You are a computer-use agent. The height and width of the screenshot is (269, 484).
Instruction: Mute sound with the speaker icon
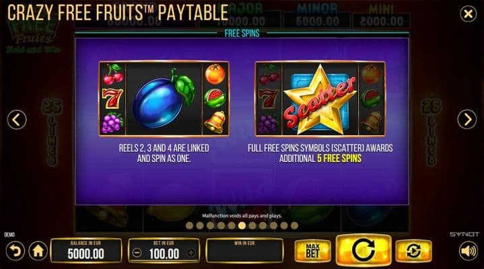tap(468, 251)
